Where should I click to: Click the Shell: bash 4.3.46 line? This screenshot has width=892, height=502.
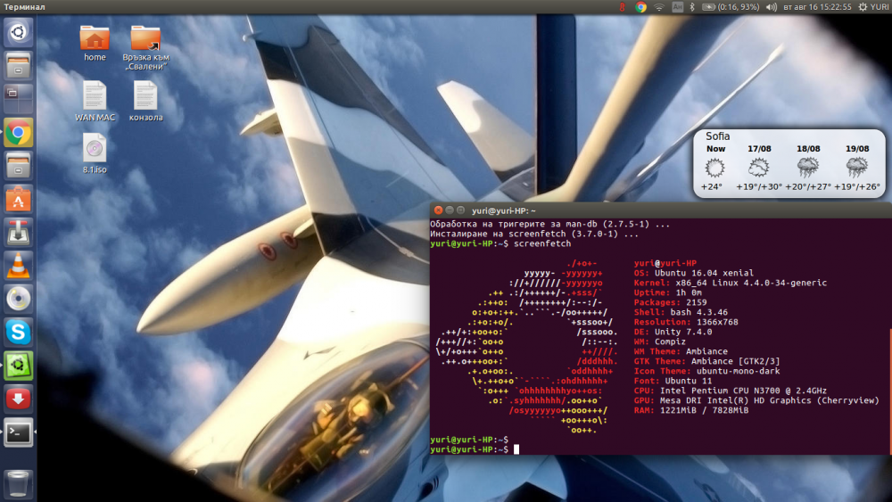[681, 313]
